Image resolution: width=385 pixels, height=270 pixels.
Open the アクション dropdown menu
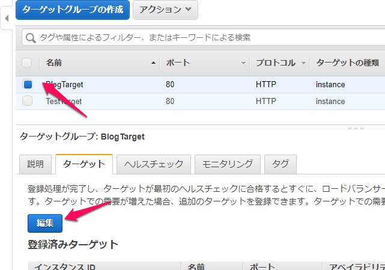165,10
